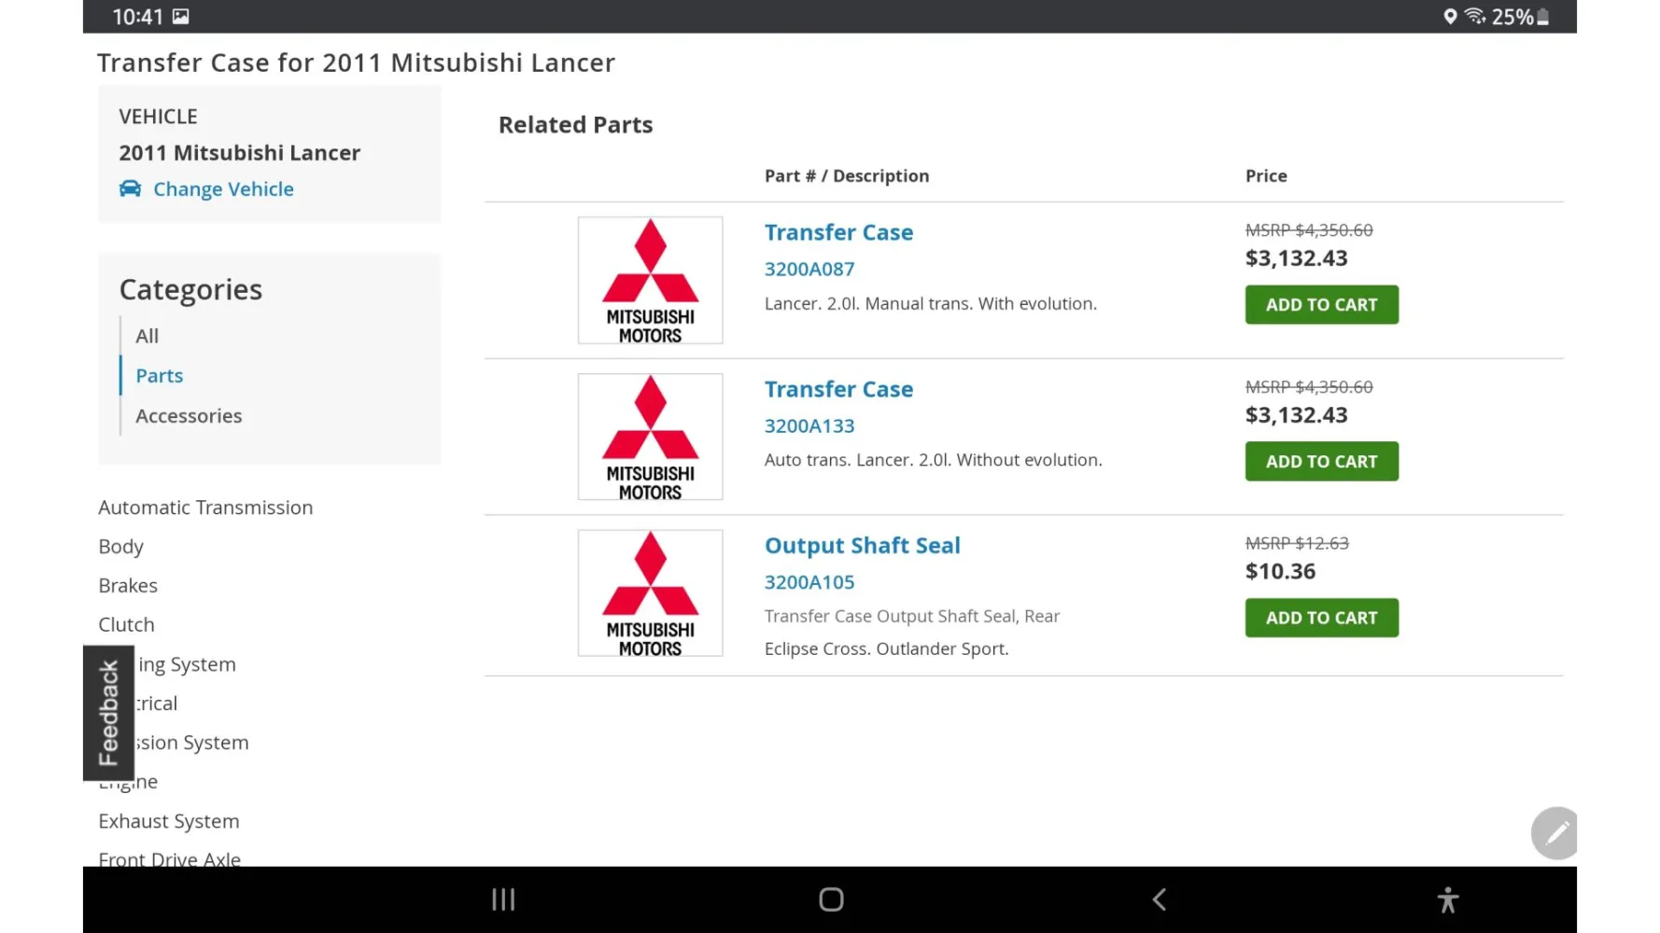Click the page title Transfer Case for 2011 Mitsubishi Lancer

(356, 63)
